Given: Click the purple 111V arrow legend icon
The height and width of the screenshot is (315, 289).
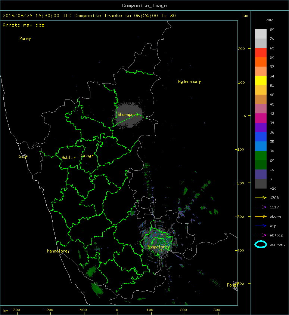Looking at the screenshot, I should [x=261, y=207].
